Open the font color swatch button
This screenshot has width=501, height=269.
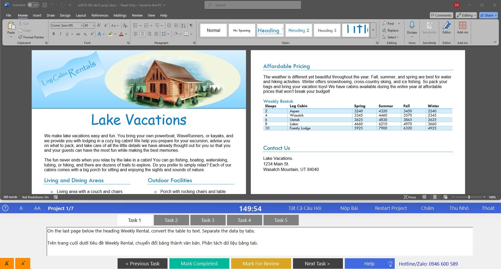pos(121,34)
